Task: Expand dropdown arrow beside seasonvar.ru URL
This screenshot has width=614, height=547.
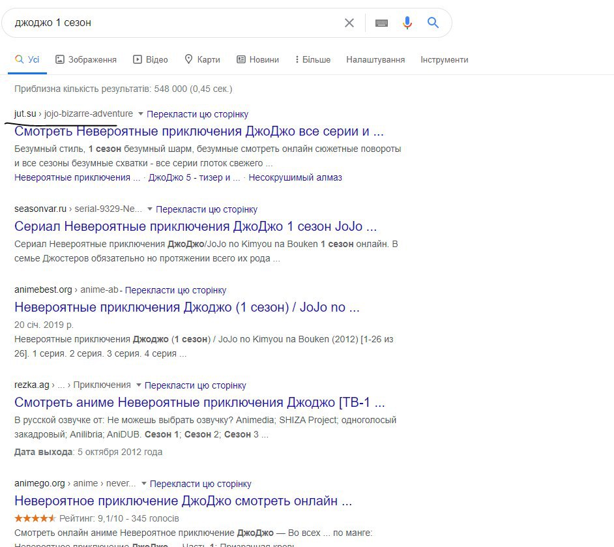Action: click(x=149, y=209)
